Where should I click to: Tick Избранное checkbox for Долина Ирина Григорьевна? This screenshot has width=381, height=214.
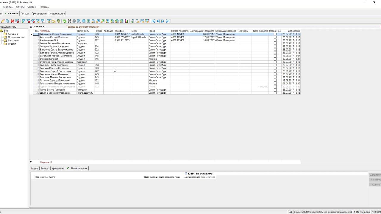(x=275, y=93)
